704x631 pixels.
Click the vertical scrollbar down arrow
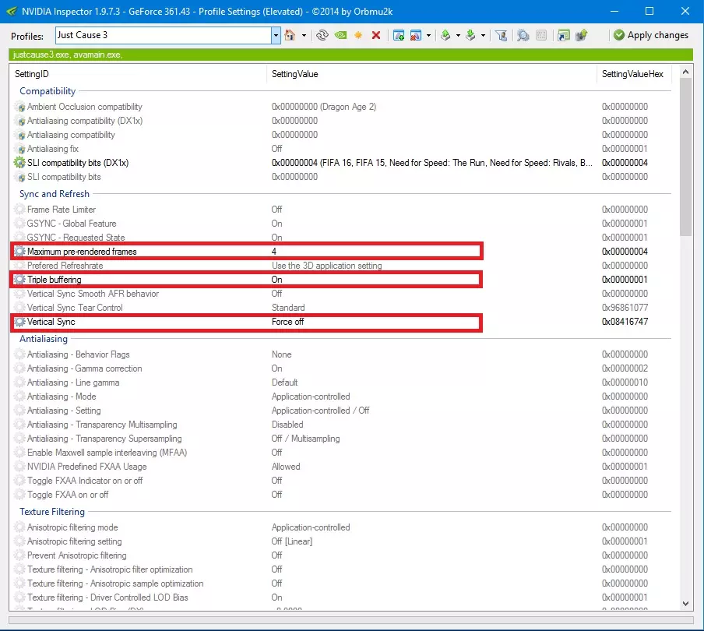[x=685, y=604]
